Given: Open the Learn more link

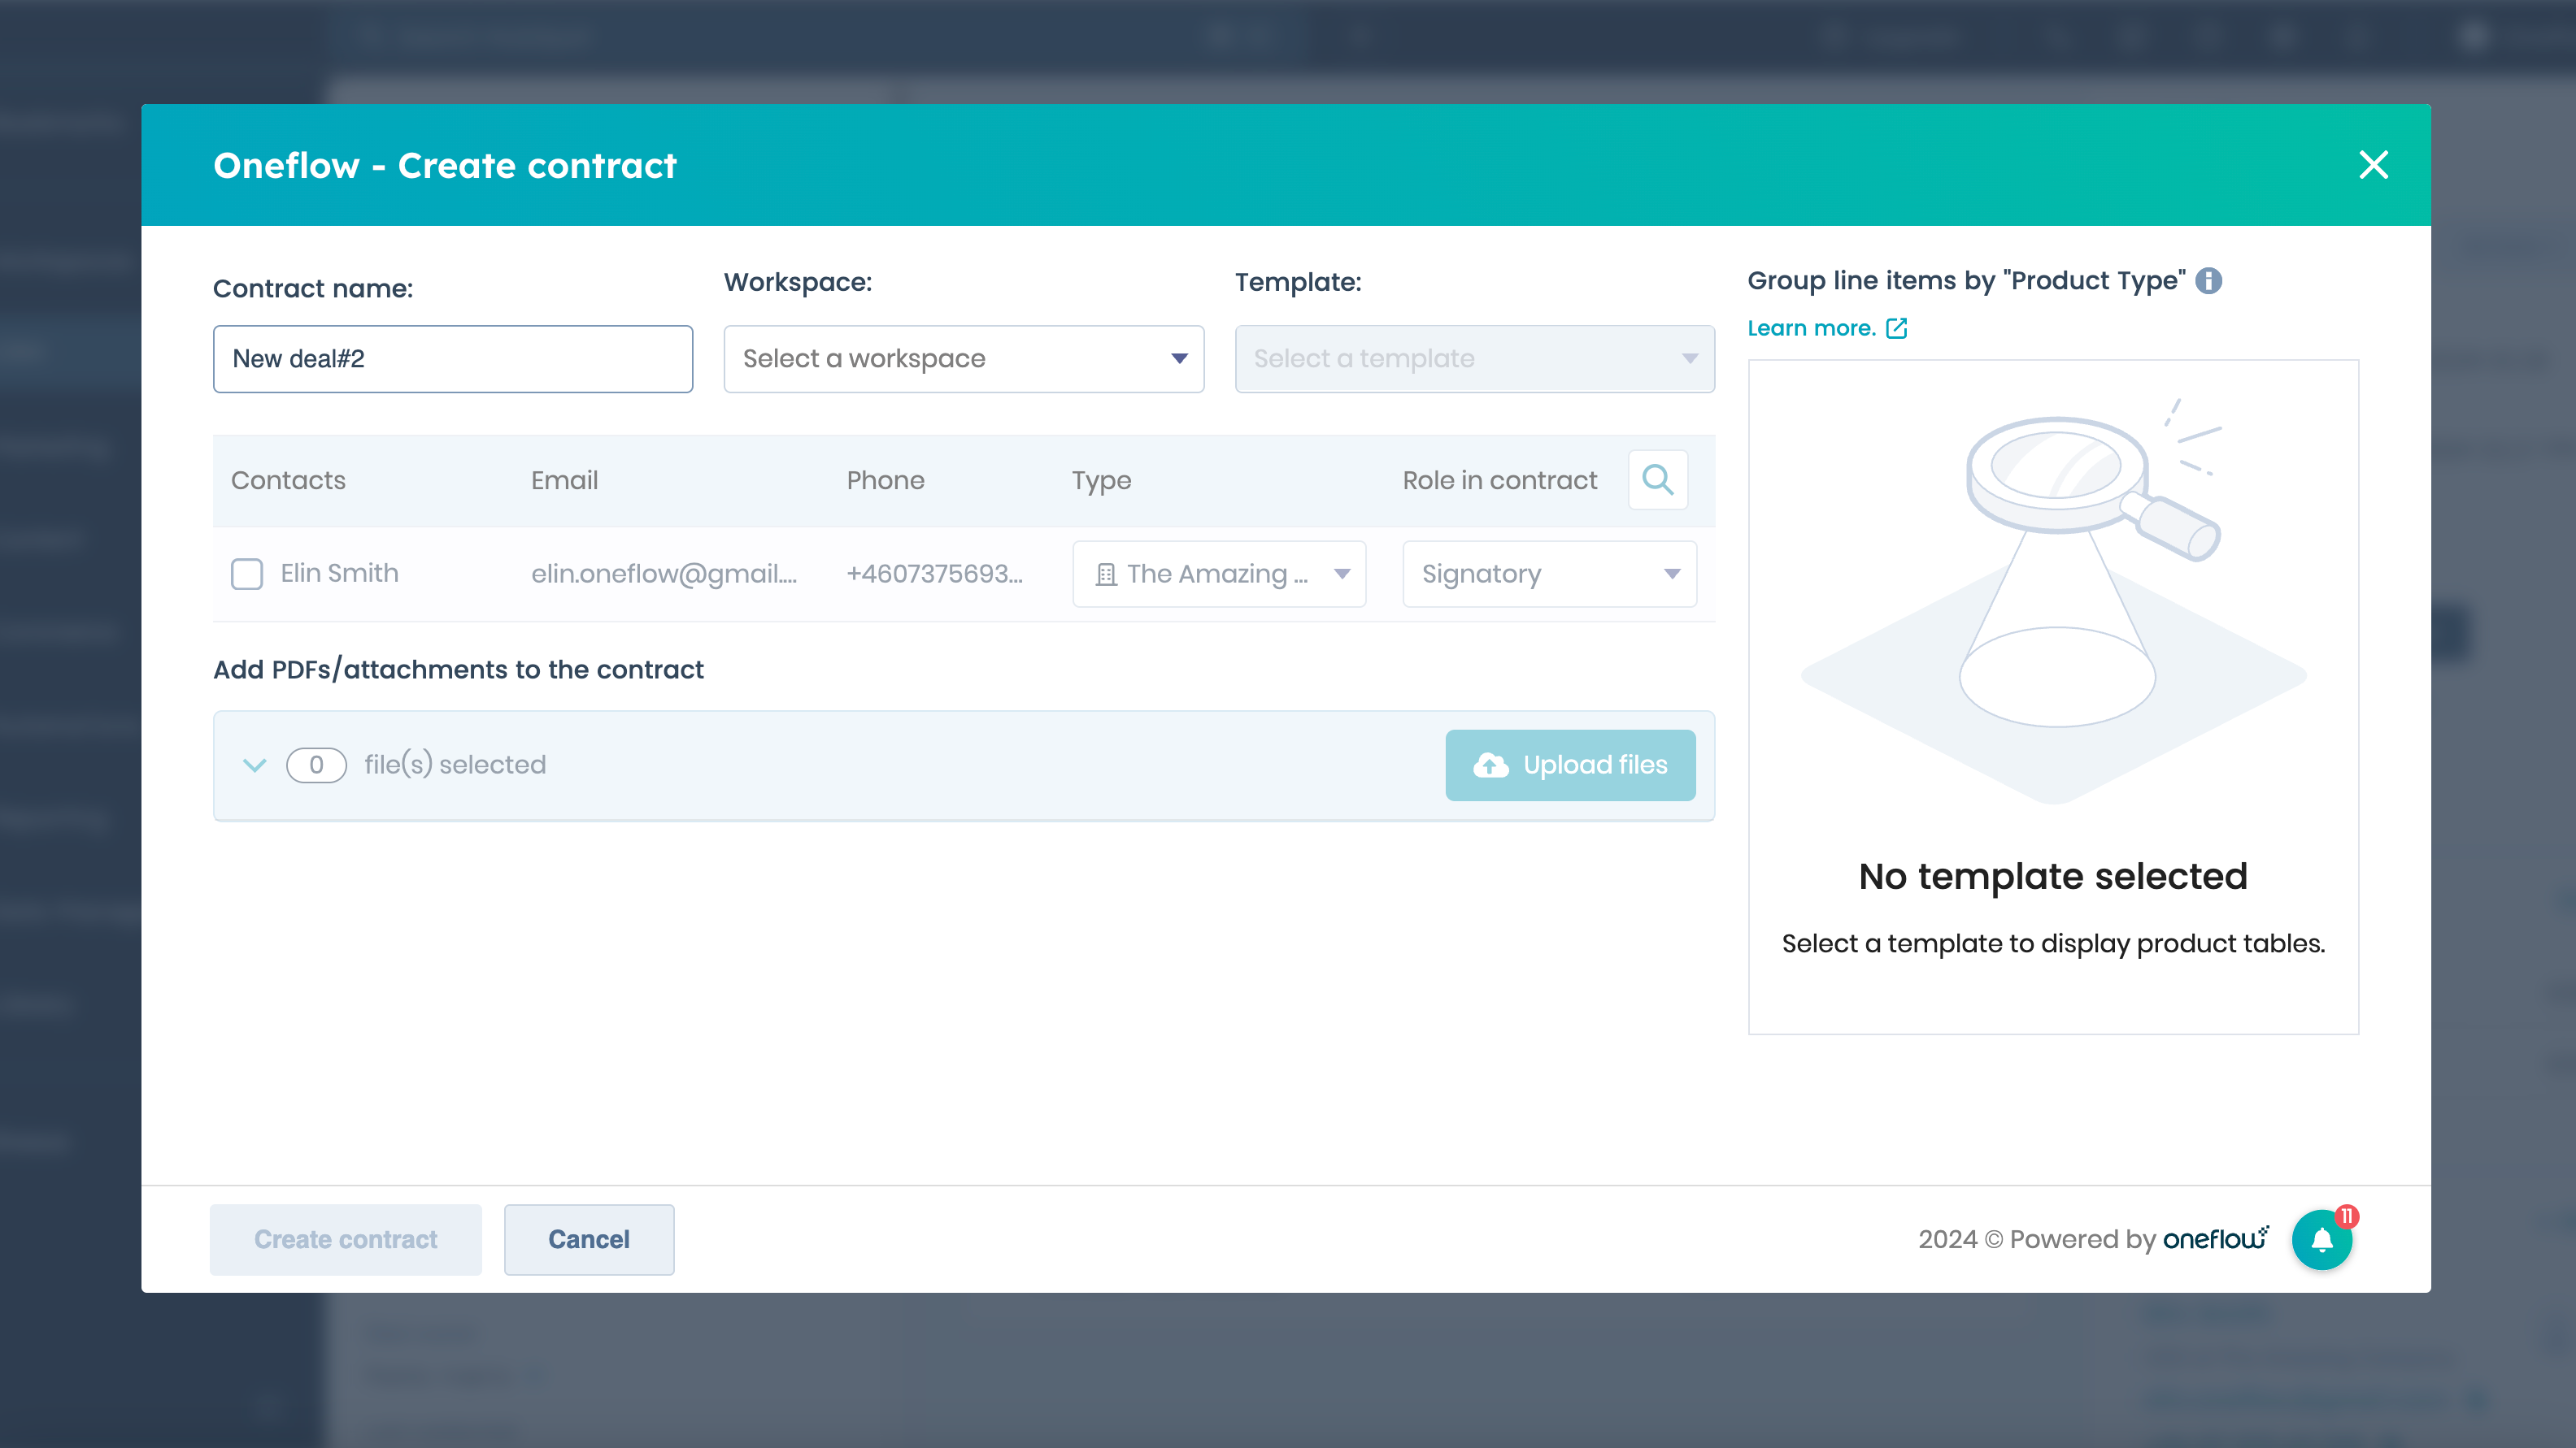Looking at the screenshot, I should (x=1810, y=327).
